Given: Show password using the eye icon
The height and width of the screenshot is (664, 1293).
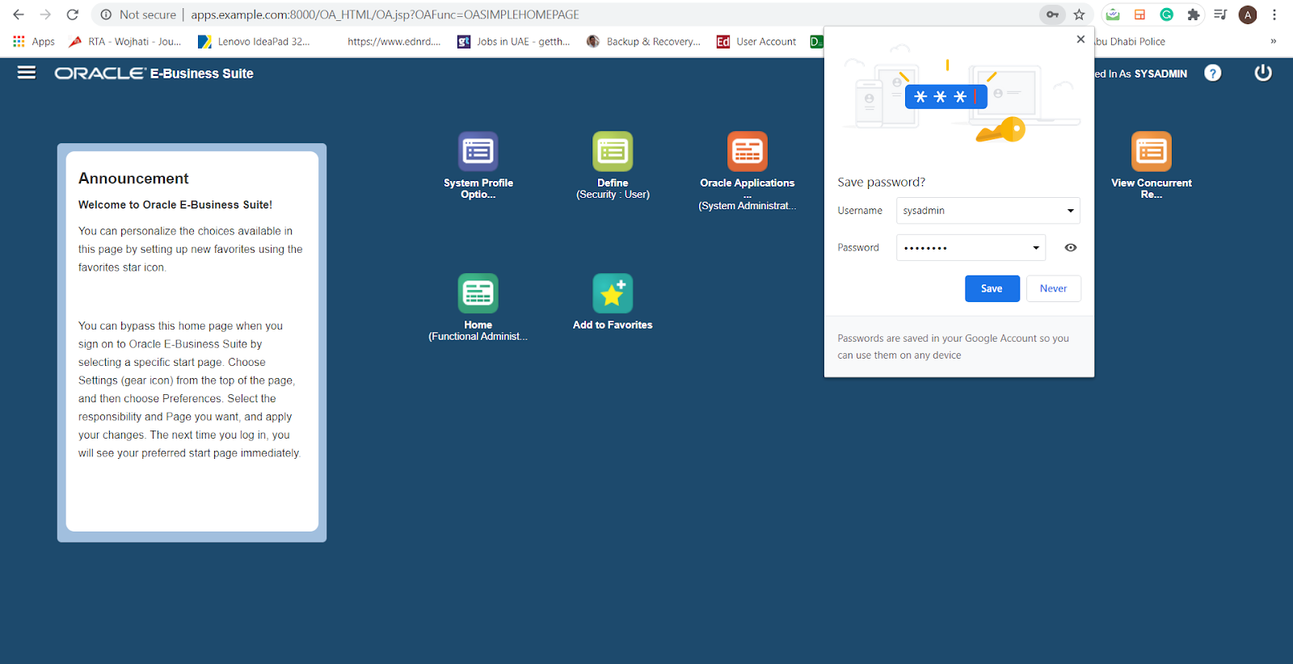Looking at the screenshot, I should coord(1071,247).
